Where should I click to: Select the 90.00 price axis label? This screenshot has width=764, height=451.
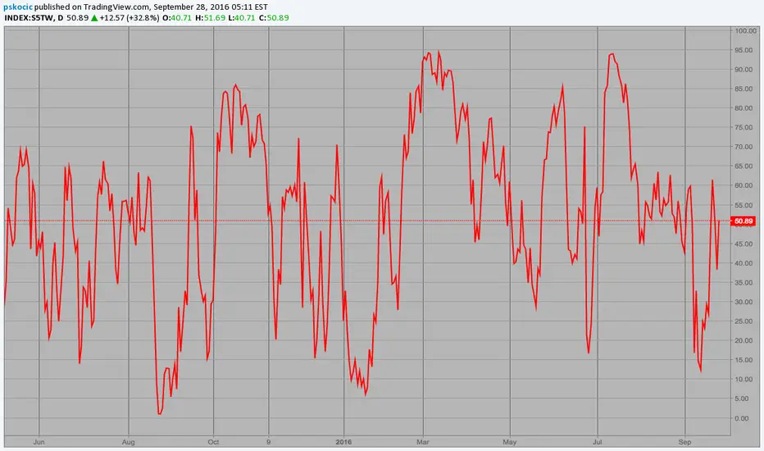(744, 70)
